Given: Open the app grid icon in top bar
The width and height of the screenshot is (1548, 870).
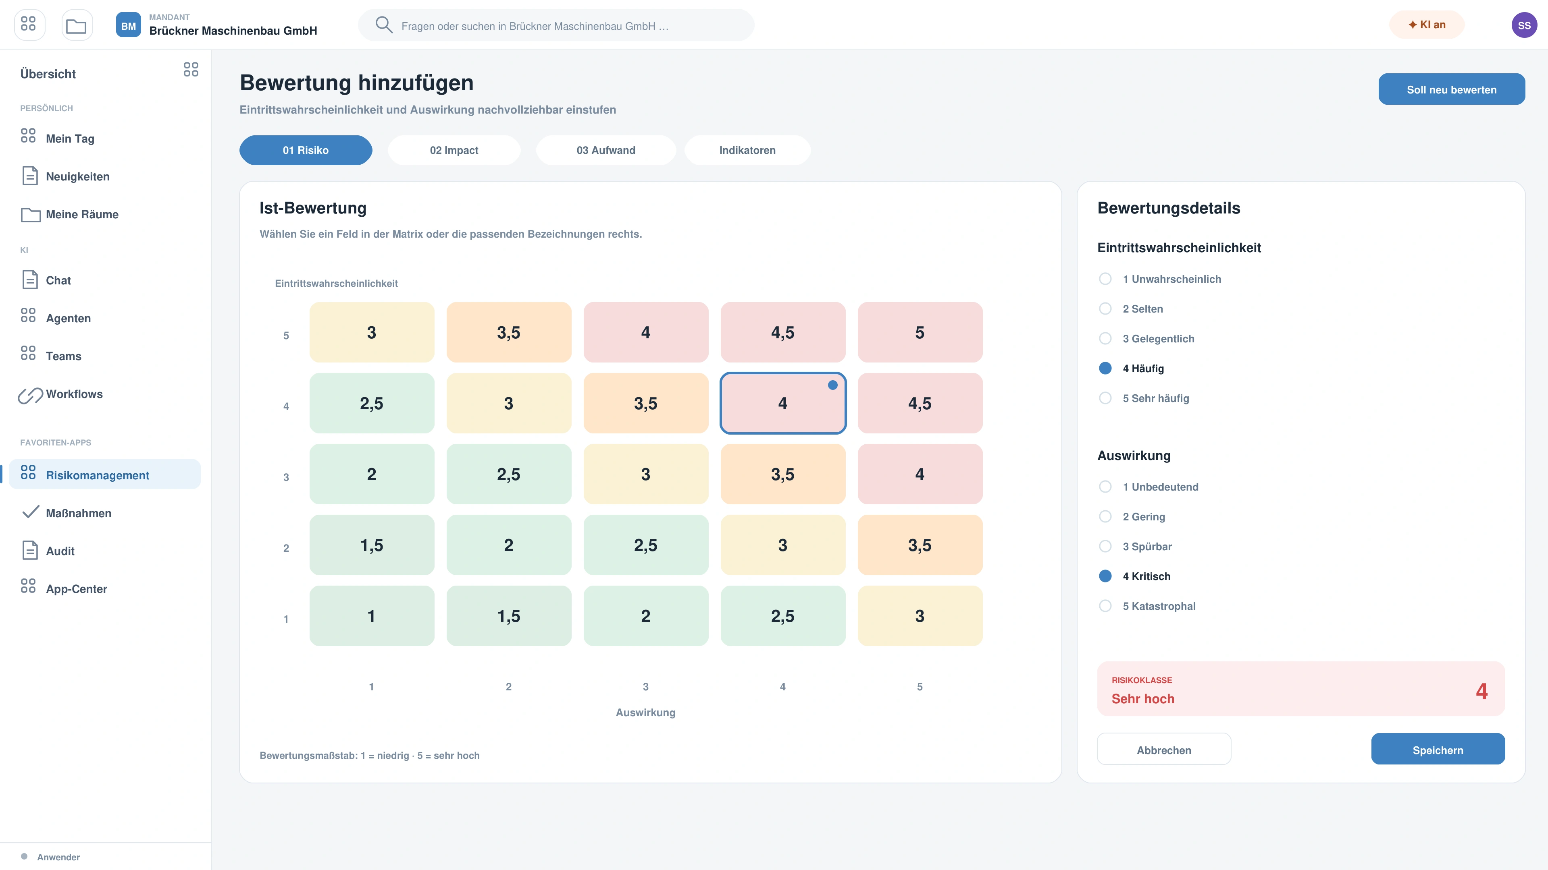Looking at the screenshot, I should [29, 25].
